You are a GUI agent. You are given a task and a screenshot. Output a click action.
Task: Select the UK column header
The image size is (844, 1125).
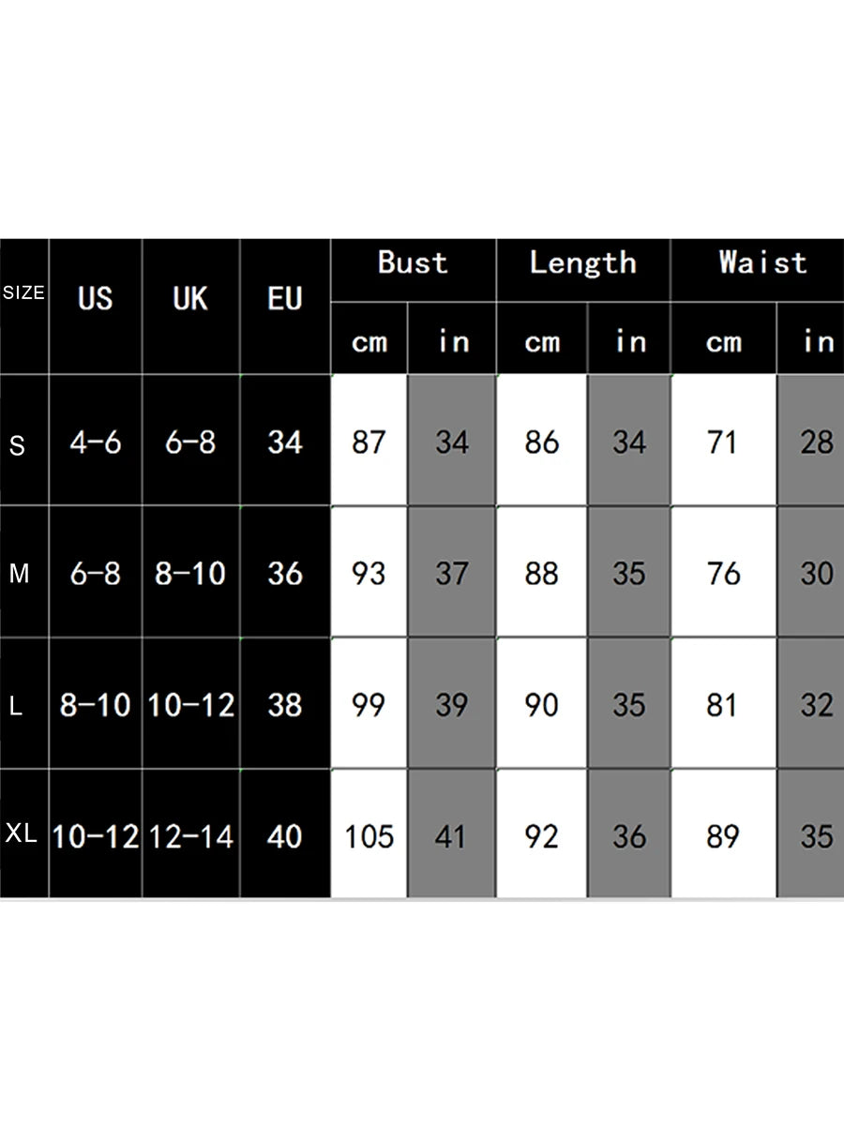(190, 299)
